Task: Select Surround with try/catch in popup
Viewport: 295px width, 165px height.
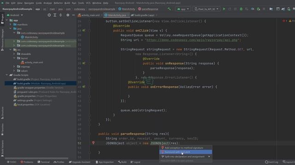Action: pos(186,152)
